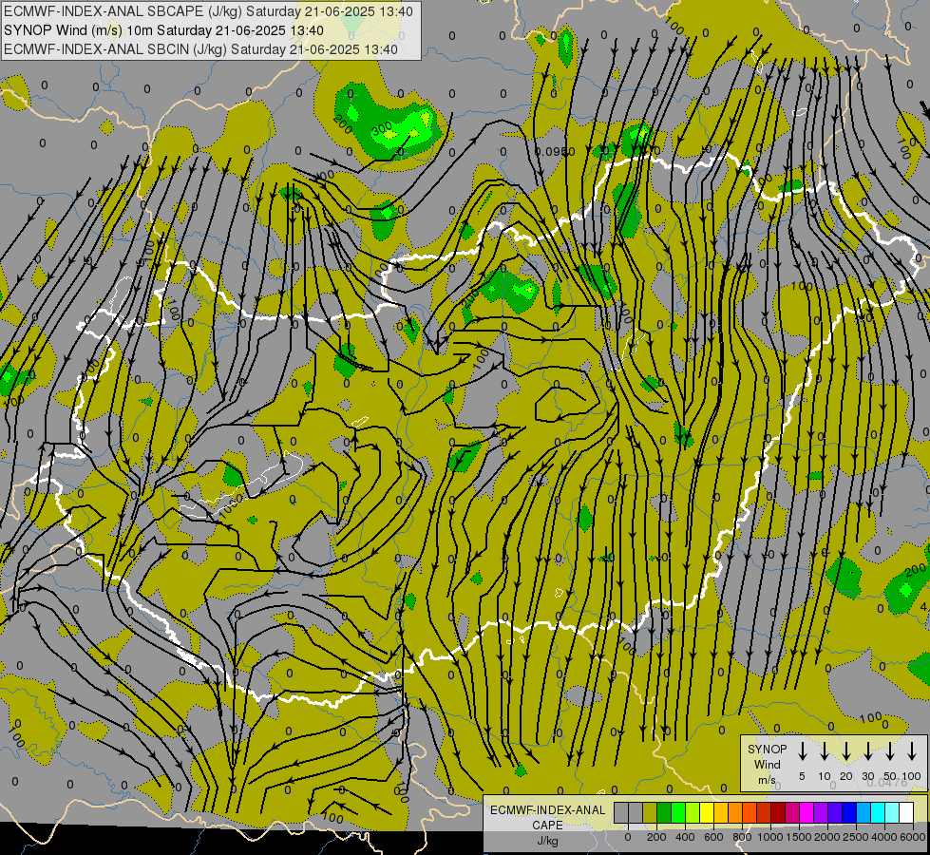Viewport: 930px width, 855px height.
Task: Click the SBCAPE title line in header box
Action: click(x=208, y=11)
